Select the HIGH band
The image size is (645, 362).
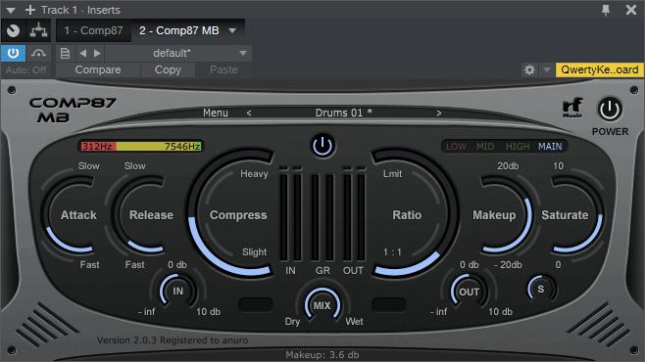tap(518, 147)
